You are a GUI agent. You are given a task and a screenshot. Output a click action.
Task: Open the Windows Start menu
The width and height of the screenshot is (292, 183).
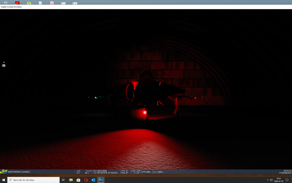(3, 180)
